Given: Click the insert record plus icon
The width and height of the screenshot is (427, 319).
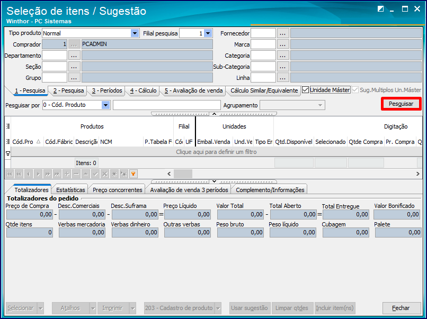Looking at the screenshot, I should (67, 174).
